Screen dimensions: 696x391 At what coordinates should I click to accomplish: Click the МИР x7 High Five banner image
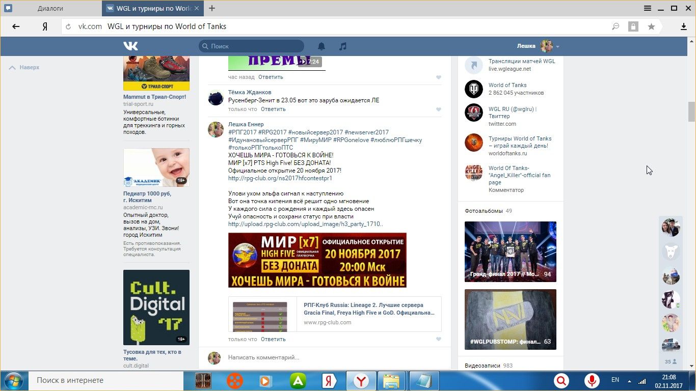pyautogui.click(x=317, y=260)
